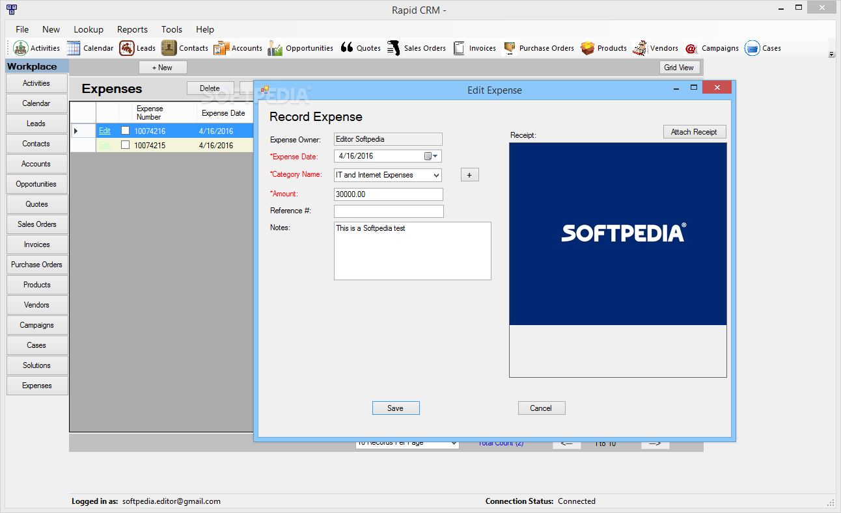Select Contacts in Workplace sidebar
The width and height of the screenshot is (841, 513).
pos(36,144)
